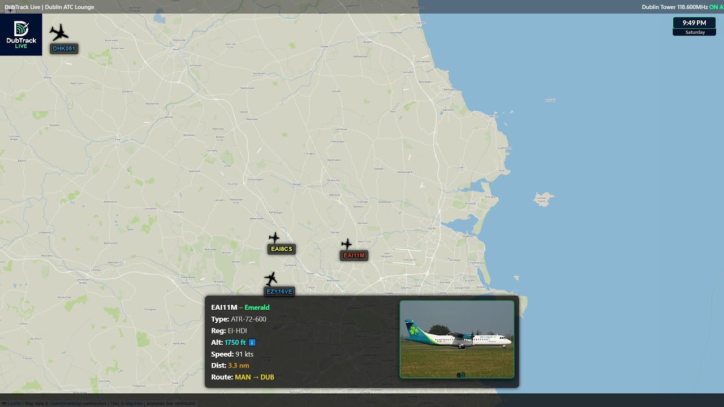This screenshot has width=724, height=407.
Task: Click the 'Type: ATR-72-600' line
Action: pos(239,319)
